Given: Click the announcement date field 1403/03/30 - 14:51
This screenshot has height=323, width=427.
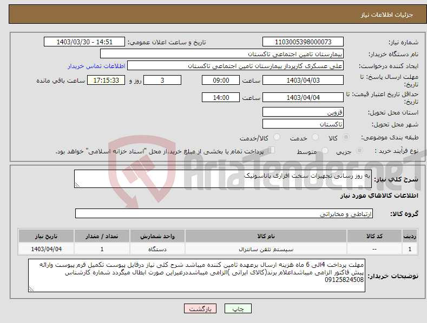Looking at the screenshot, I should pyautogui.click(x=84, y=42).
